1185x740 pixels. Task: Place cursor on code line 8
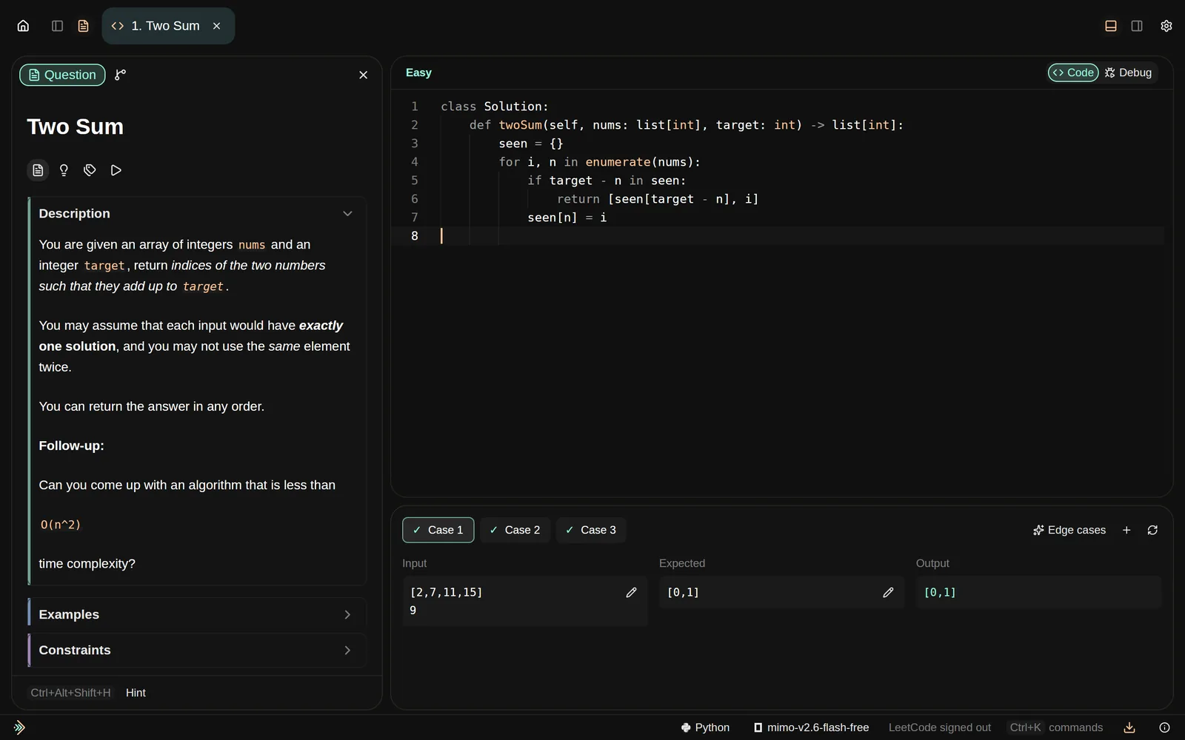click(778, 235)
